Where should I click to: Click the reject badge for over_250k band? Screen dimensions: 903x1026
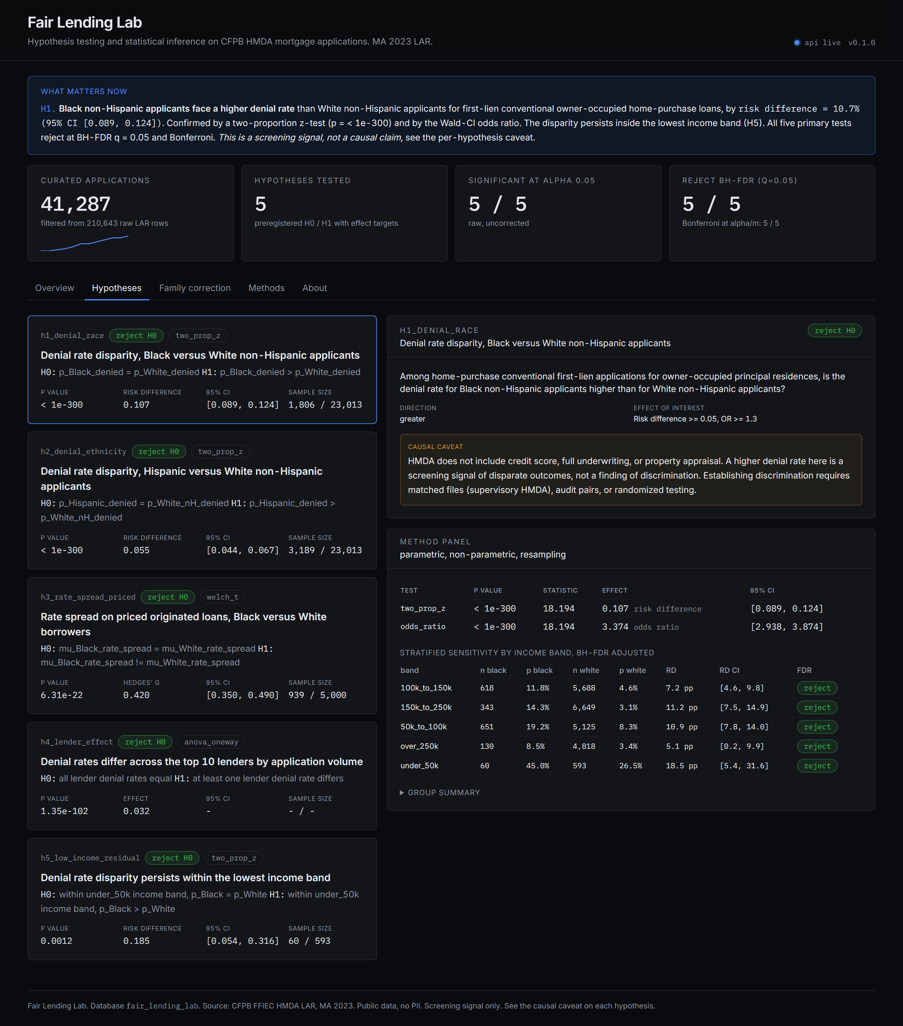(817, 746)
